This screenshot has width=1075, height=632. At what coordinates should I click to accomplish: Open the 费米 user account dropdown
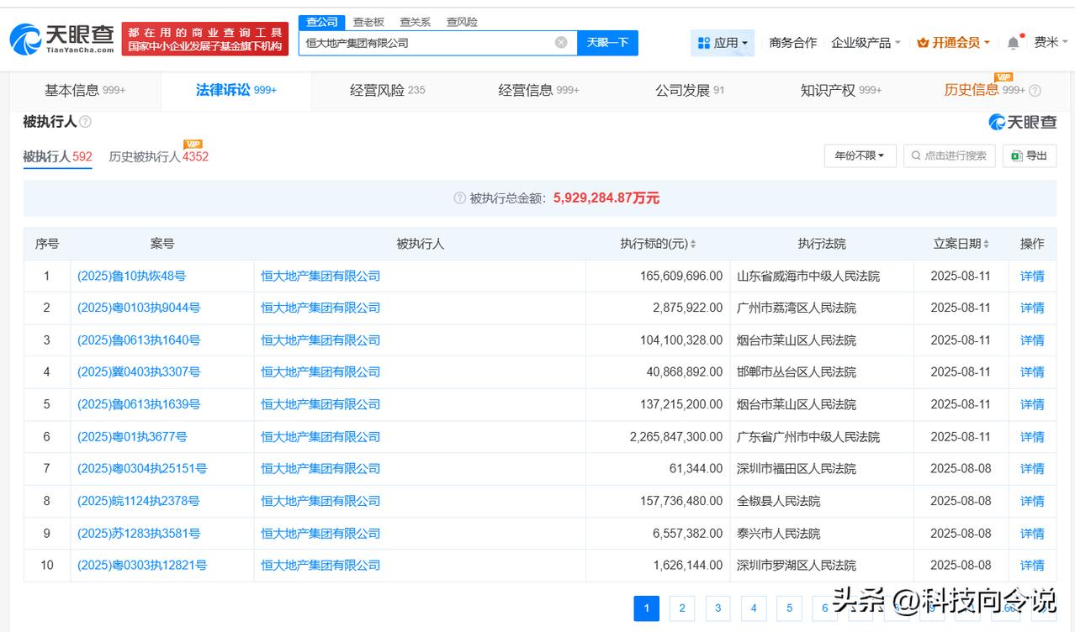1051,43
